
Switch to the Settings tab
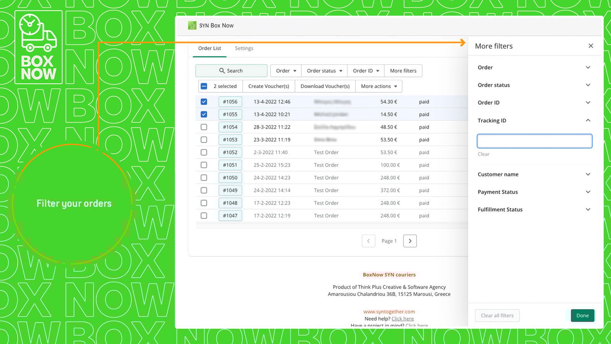pyautogui.click(x=244, y=48)
